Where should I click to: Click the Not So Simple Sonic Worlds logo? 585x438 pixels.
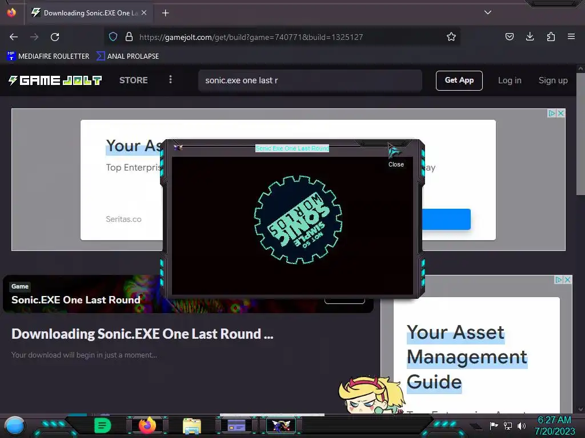[298, 220]
